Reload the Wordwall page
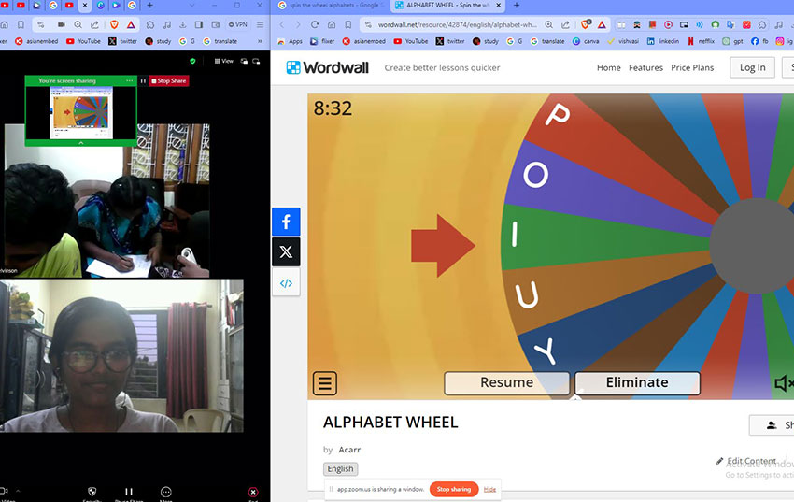The width and height of the screenshot is (794, 502). coord(315,24)
